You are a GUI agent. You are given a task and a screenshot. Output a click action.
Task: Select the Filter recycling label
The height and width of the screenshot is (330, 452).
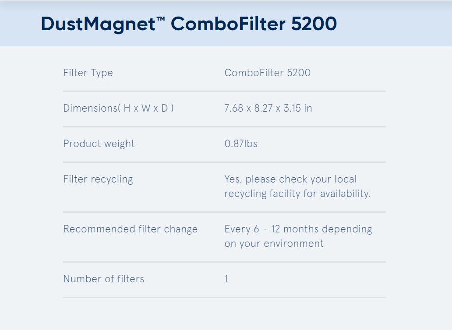[98, 179]
